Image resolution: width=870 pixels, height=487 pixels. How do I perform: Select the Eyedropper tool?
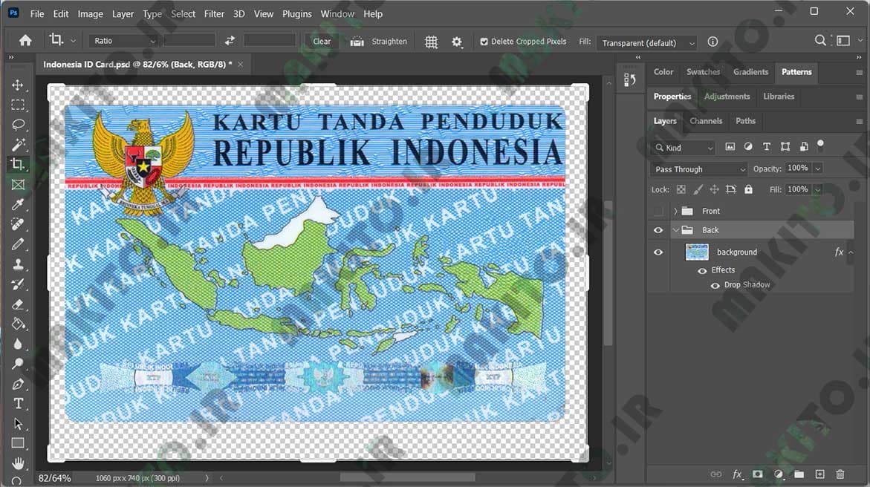point(18,205)
